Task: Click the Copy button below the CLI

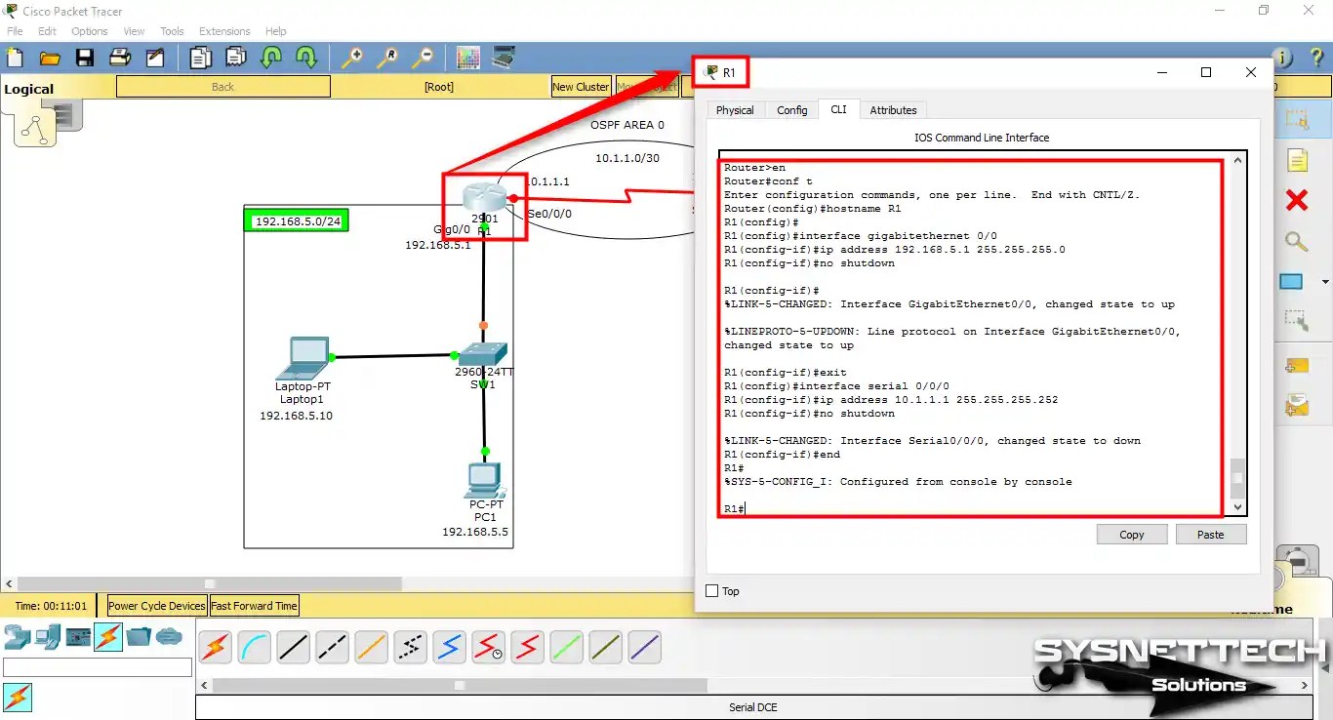Action: pyautogui.click(x=1131, y=534)
